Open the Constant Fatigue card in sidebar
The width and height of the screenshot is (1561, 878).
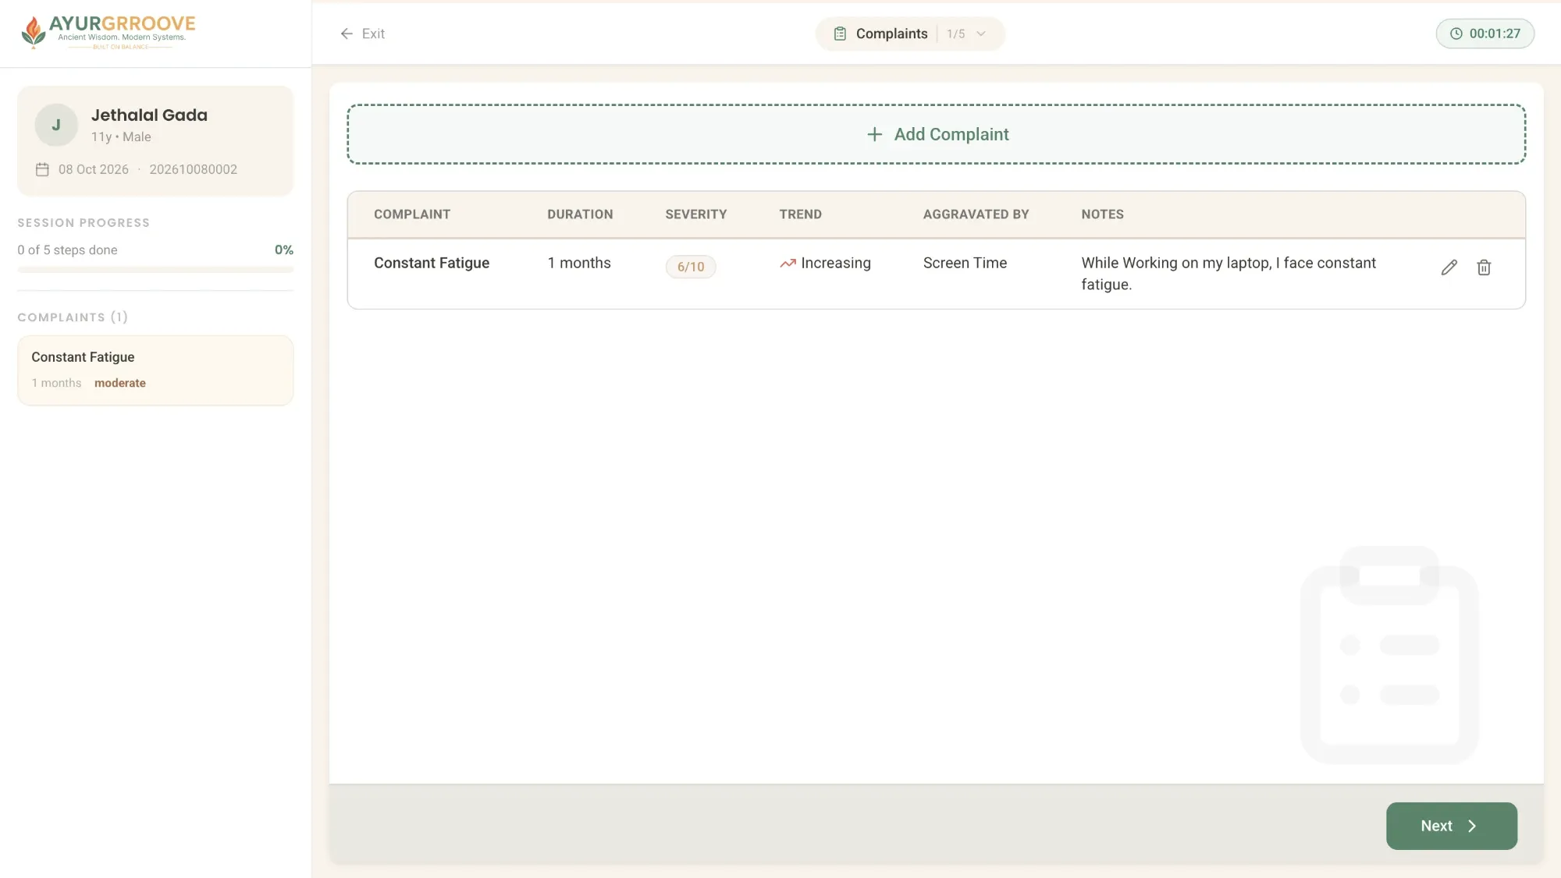coord(155,370)
